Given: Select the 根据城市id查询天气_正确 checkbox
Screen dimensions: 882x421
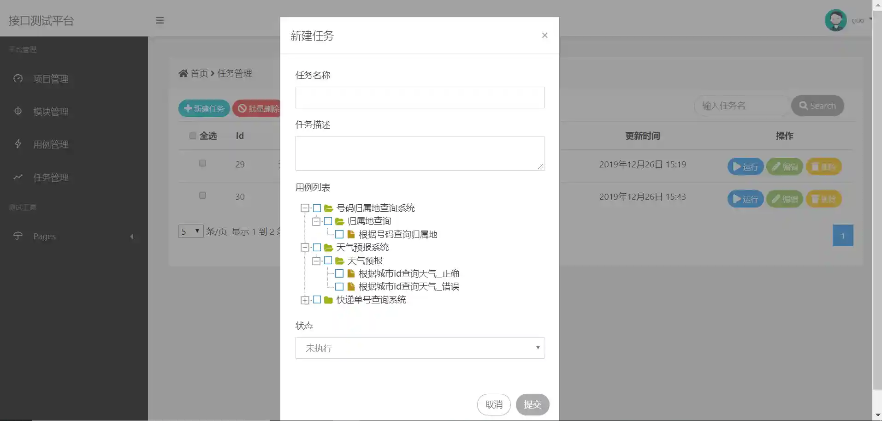Looking at the screenshot, I should tap(339, 273).
